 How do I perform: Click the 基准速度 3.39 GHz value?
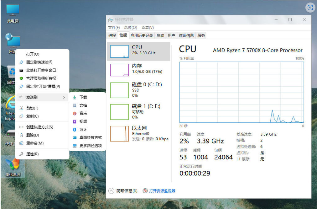268,134
